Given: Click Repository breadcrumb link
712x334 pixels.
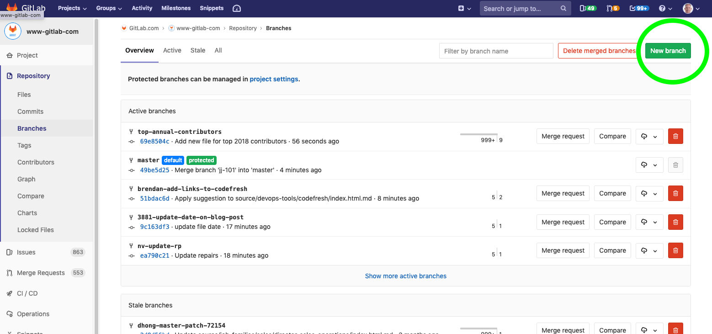Looking at the screenshot, I should (x=243, y=28).
